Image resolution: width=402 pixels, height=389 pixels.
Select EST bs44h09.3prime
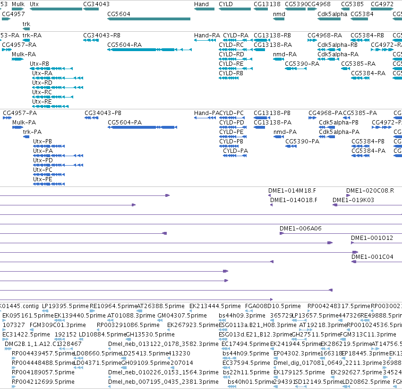click(222, 320)
